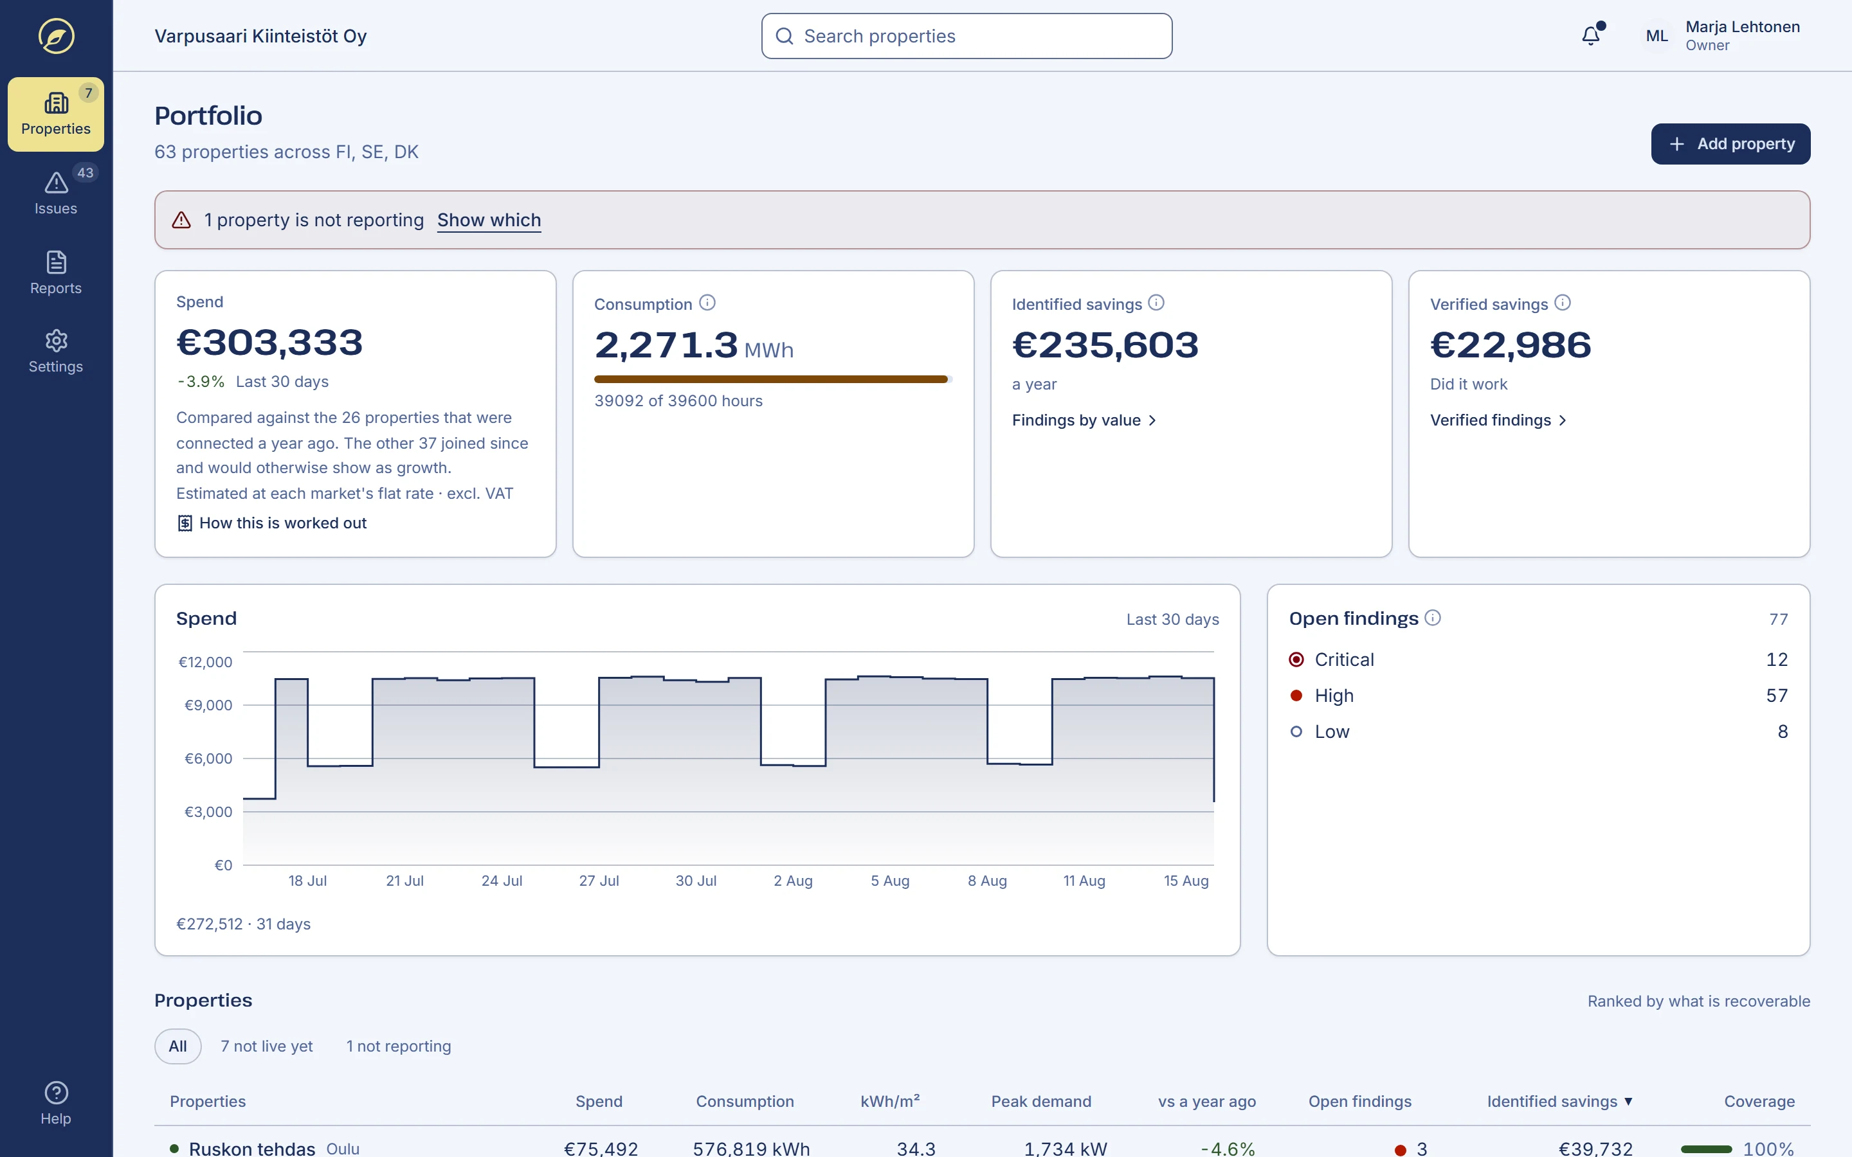
Task: Open Verified findings link
Action: [1498, 420]
